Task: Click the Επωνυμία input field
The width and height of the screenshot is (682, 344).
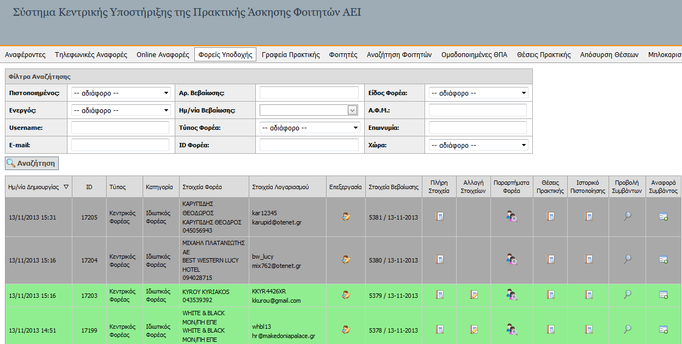Action: [x=478, y=128]
